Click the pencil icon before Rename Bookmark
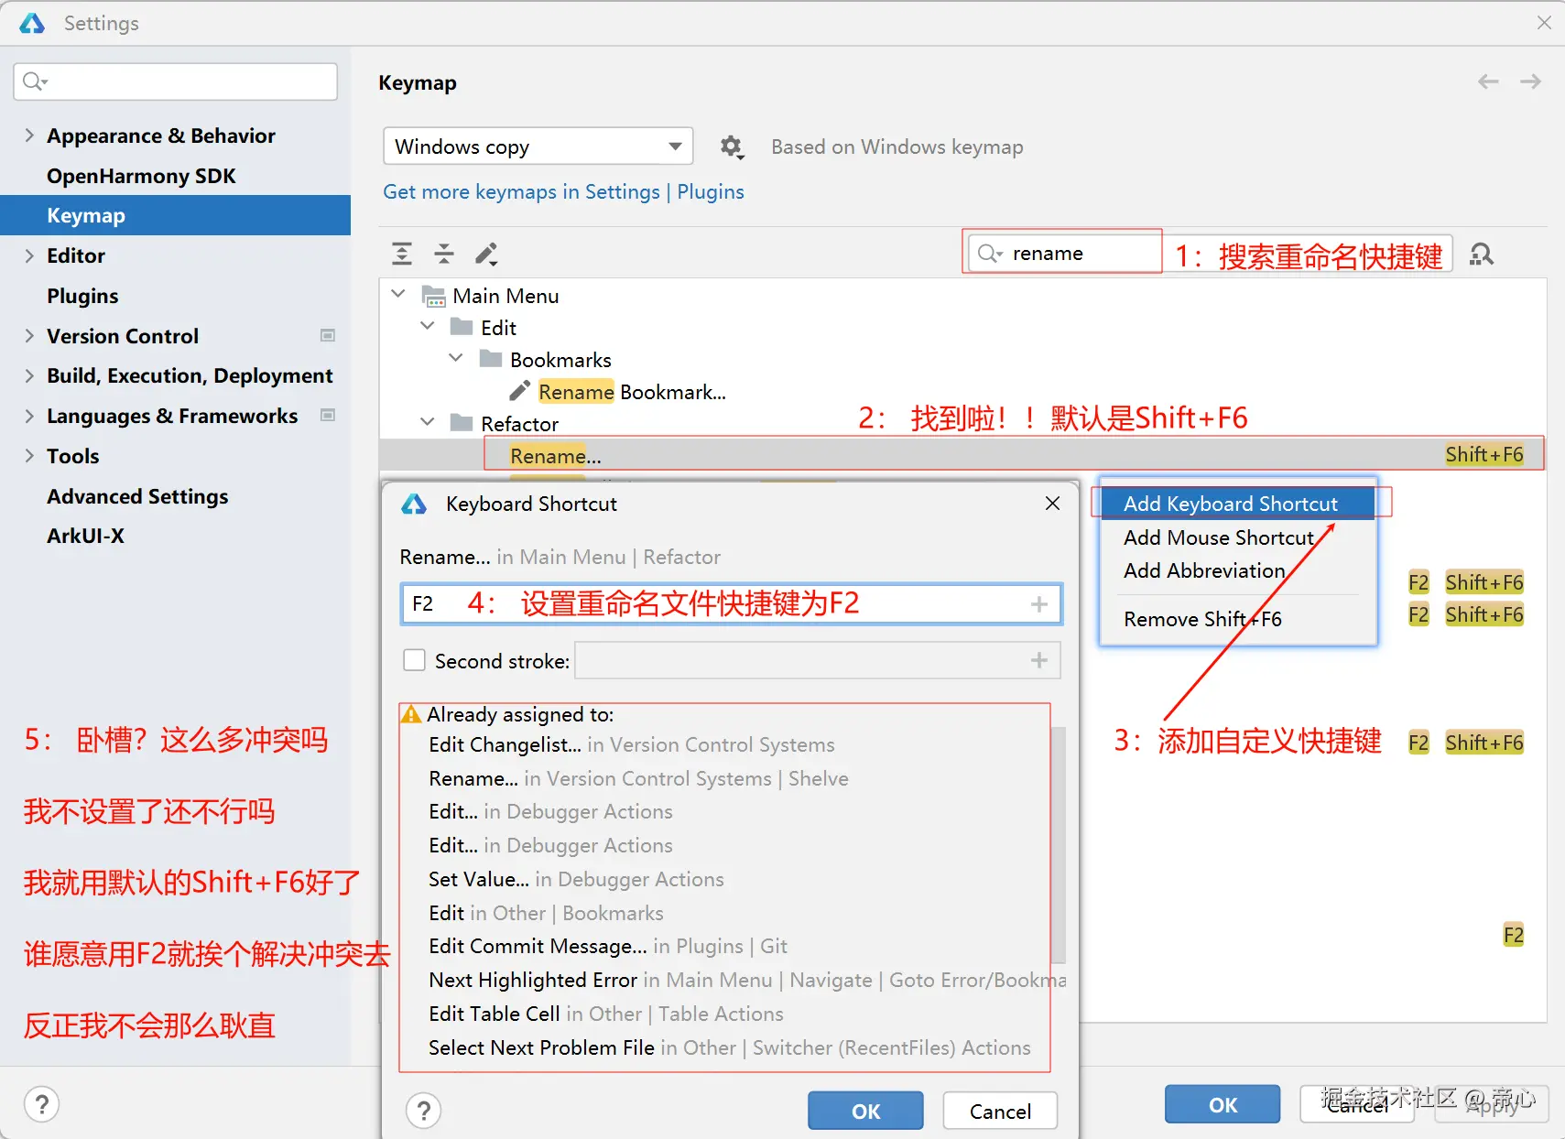This screenshot has width=1565, height=1139. point(520,392)
